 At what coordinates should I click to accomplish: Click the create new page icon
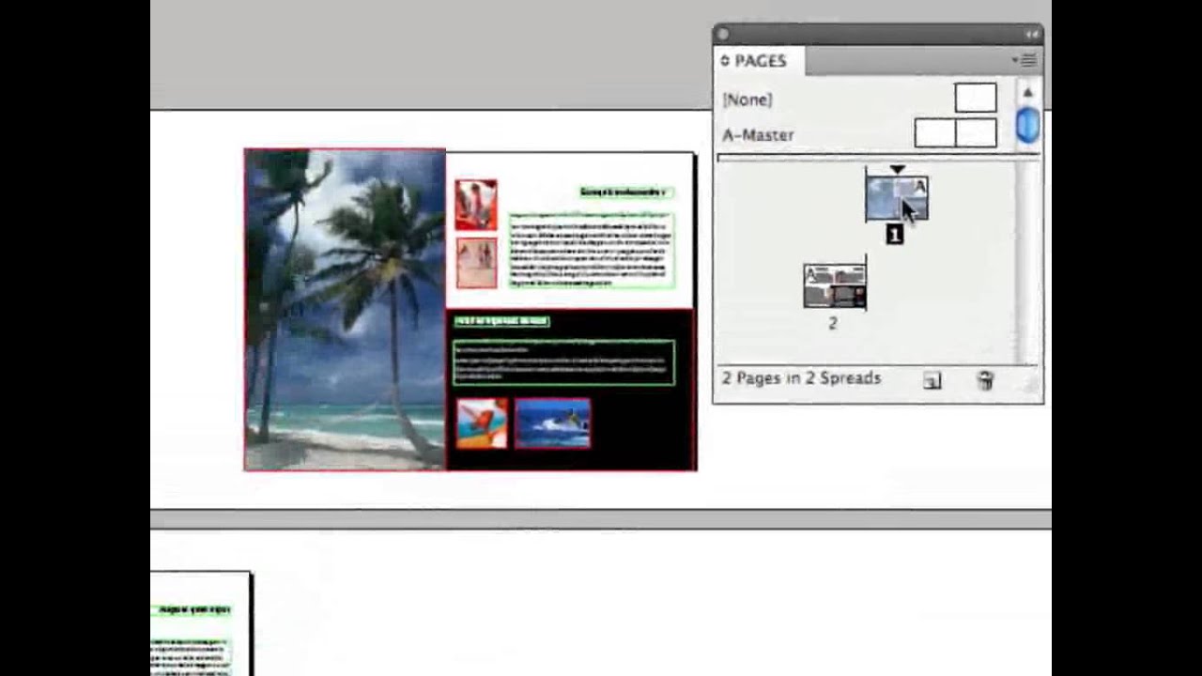point(932,380)
